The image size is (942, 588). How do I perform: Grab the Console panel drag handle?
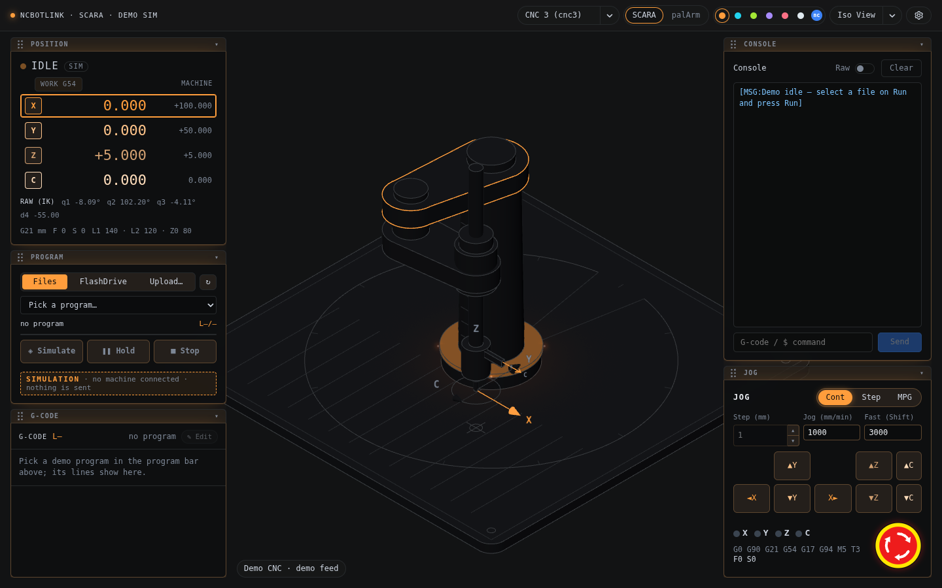click(x=733, y=44)
